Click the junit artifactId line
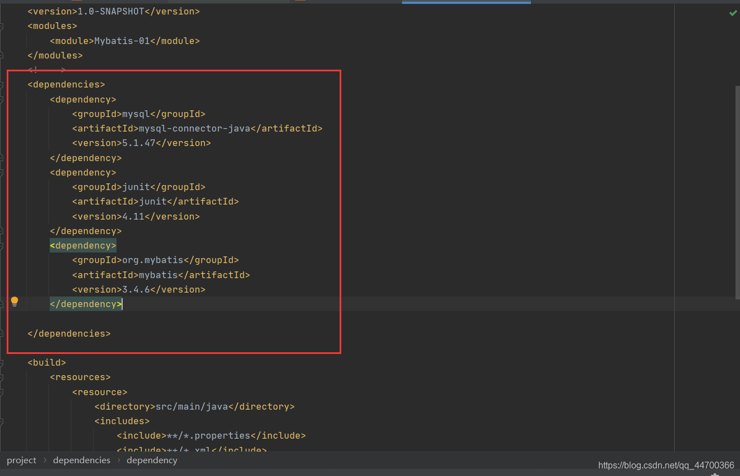This screenshot has width=740, height=476. click(x=156, y=201)
